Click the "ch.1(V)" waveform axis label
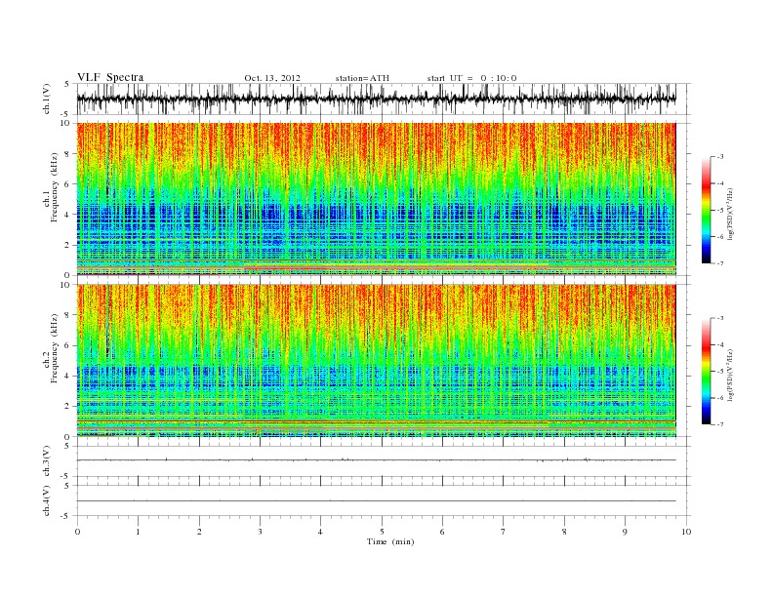This screenshot has width=773, height=597. coord(47,99)
